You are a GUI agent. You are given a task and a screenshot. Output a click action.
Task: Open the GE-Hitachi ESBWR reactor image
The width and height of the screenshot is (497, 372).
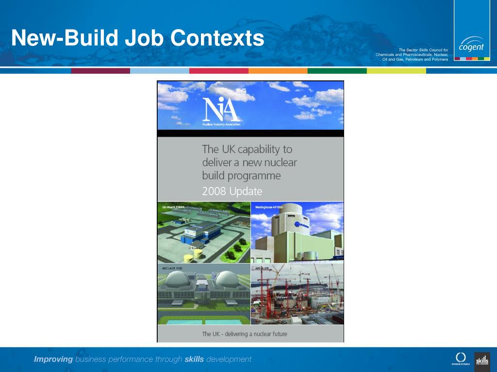[x=204, y=232]
